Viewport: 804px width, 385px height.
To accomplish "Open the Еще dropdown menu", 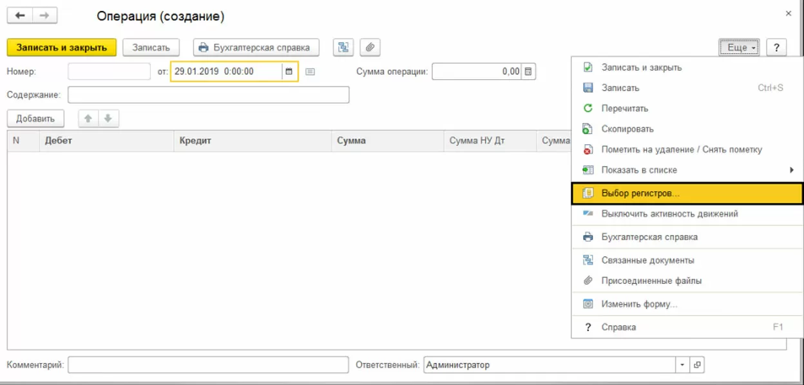I will click(x=739, y=47).
